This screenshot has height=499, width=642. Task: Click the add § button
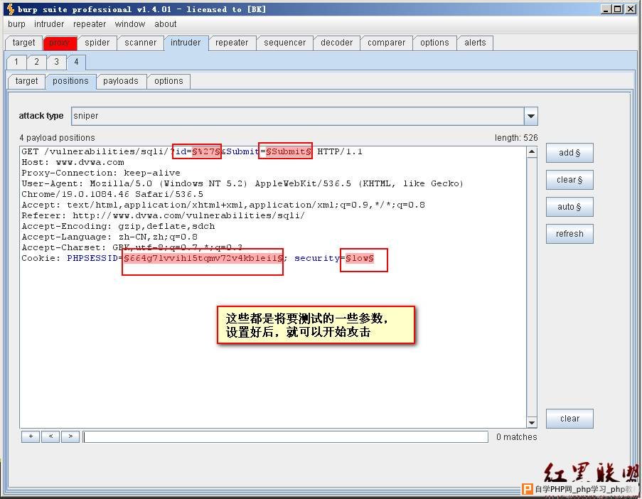(x=569, y=153)
